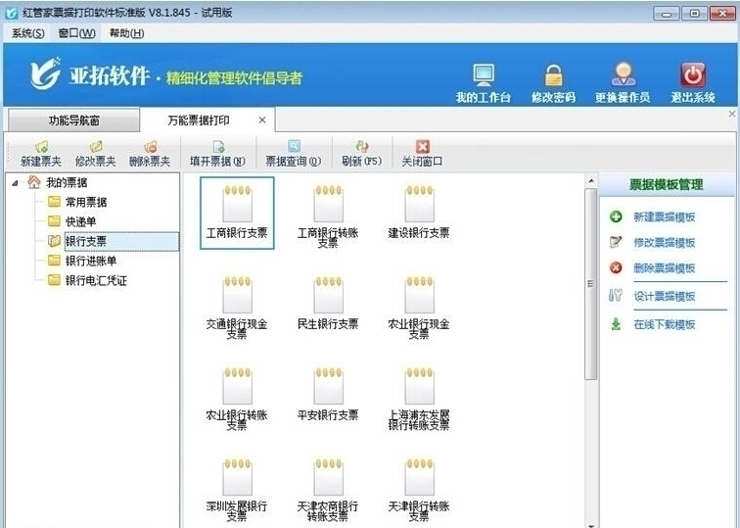Collapse the 我的票据 tree node
Screen dimensions: 740x528
[x=15, y=183]
